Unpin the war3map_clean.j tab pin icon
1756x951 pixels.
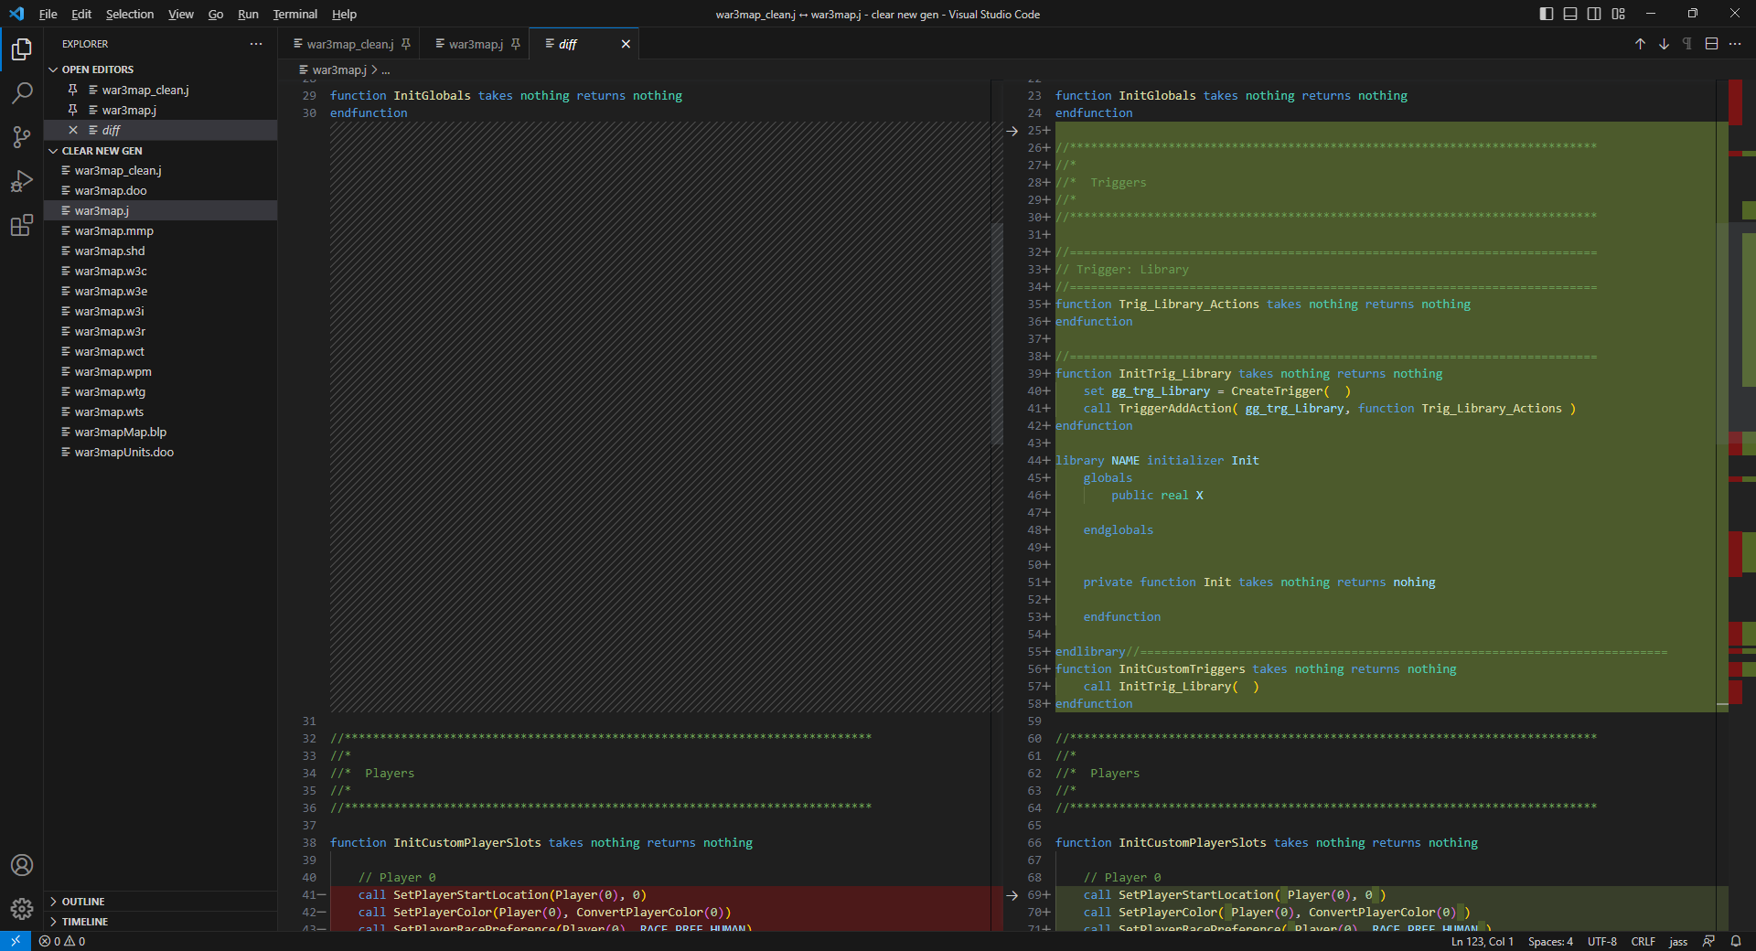tap(406, 44)
